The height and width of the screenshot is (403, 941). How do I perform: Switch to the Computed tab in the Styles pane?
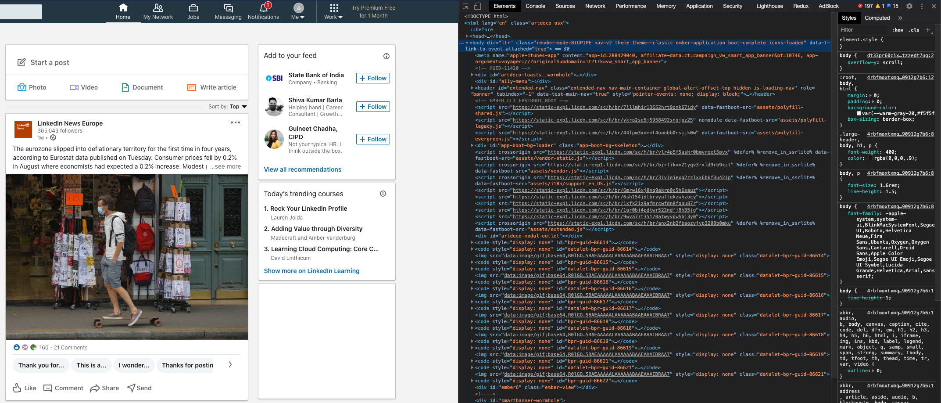(x=877, y=18)
